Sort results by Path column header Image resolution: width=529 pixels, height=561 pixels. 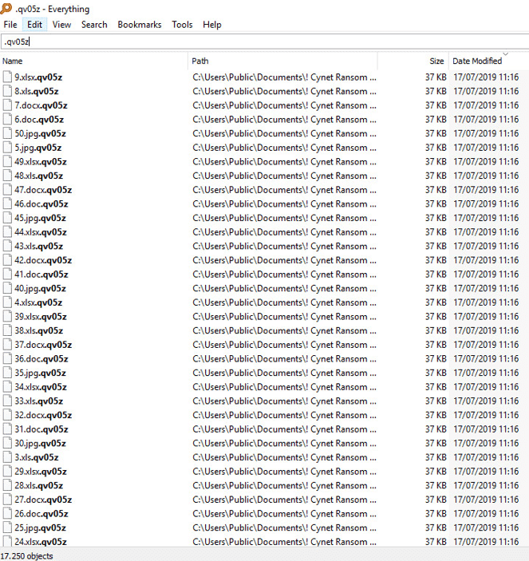[282, 61]
